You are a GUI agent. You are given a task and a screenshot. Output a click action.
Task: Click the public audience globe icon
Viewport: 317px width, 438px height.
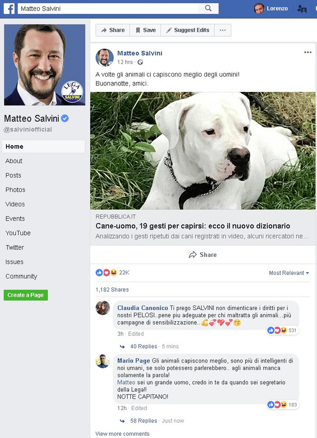coord(140,62)
